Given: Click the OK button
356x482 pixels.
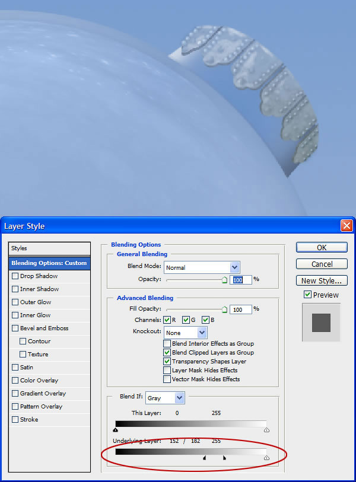Looking at the screenshot, I should pos(322,247).
